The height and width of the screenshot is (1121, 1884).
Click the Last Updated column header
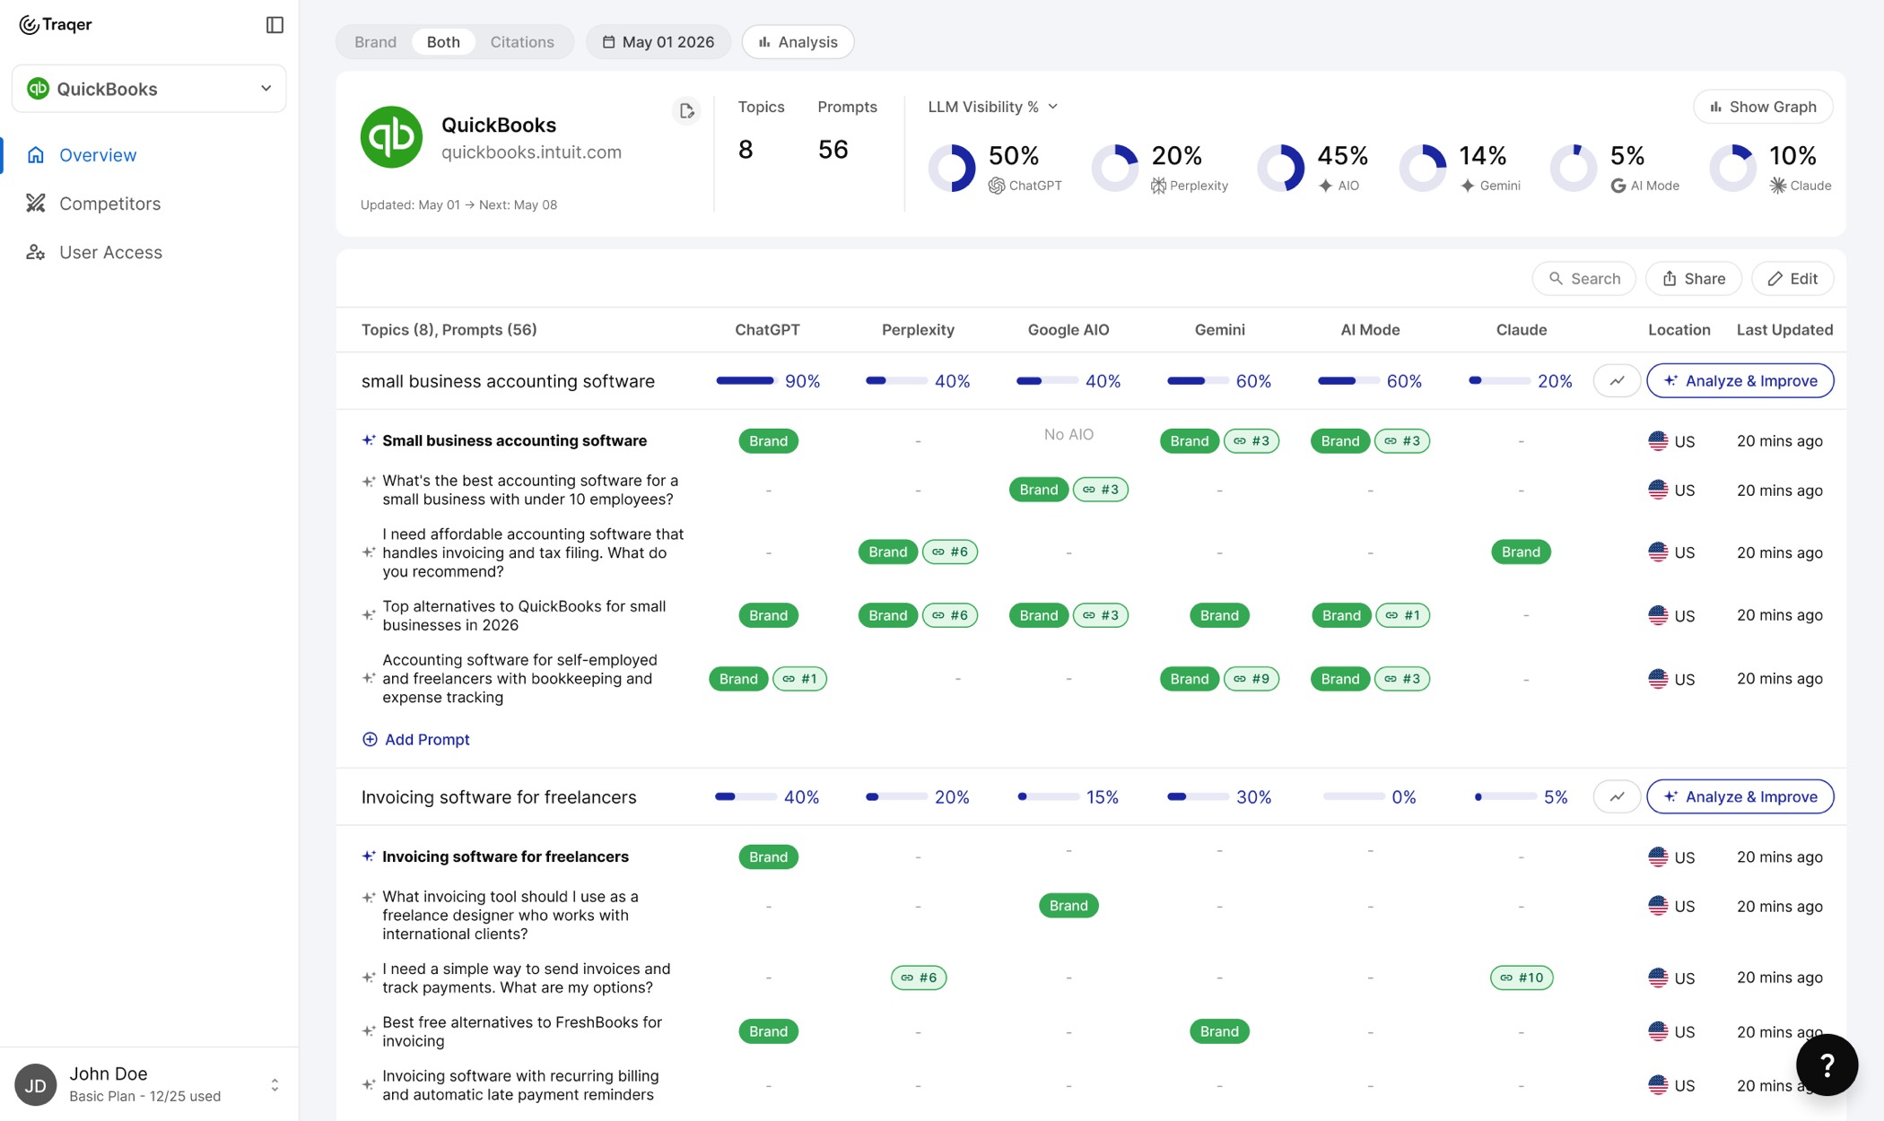point(1784,329)
